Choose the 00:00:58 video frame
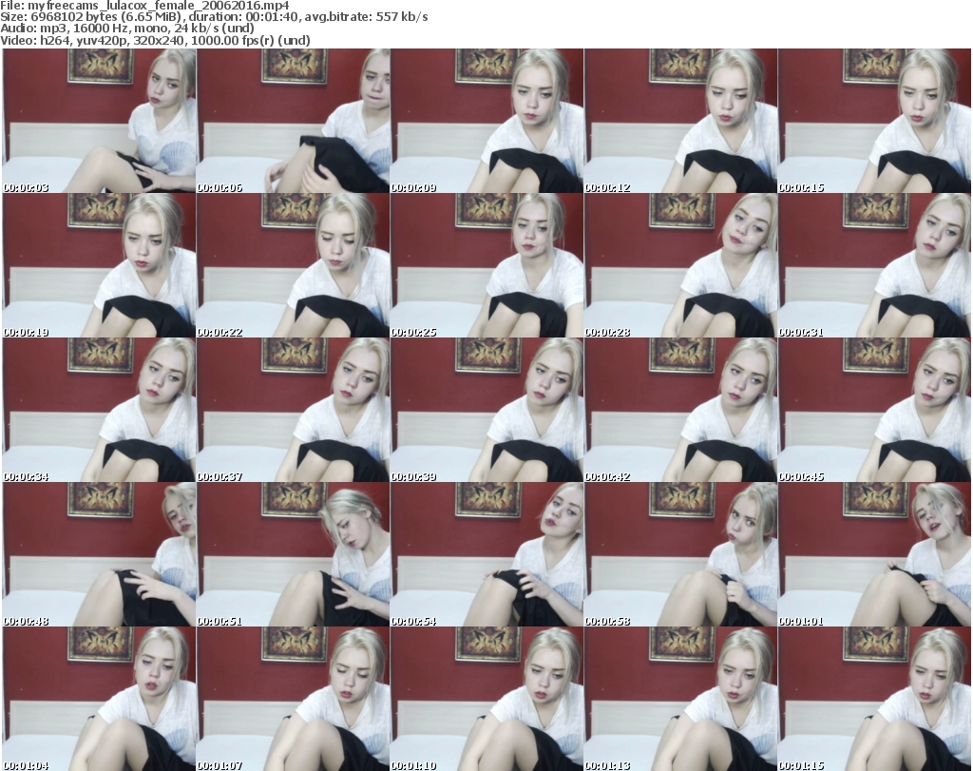Screen dimensions: 973x771 680,554
